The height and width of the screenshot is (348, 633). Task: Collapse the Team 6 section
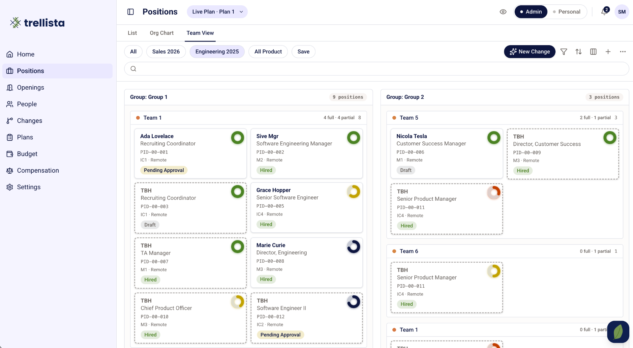(505, 251)
